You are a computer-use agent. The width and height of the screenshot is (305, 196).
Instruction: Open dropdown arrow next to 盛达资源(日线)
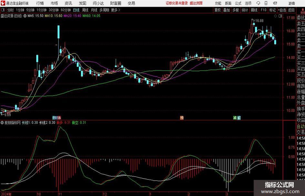pyautogui.click(x=25, y=16)
